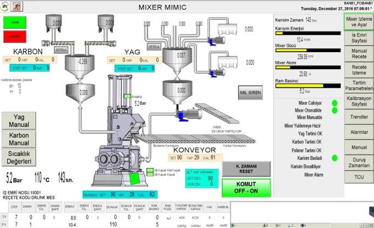The image size is (374, 228).
Task: Click the Mixer Alarm status label
Action: point(313,175)
